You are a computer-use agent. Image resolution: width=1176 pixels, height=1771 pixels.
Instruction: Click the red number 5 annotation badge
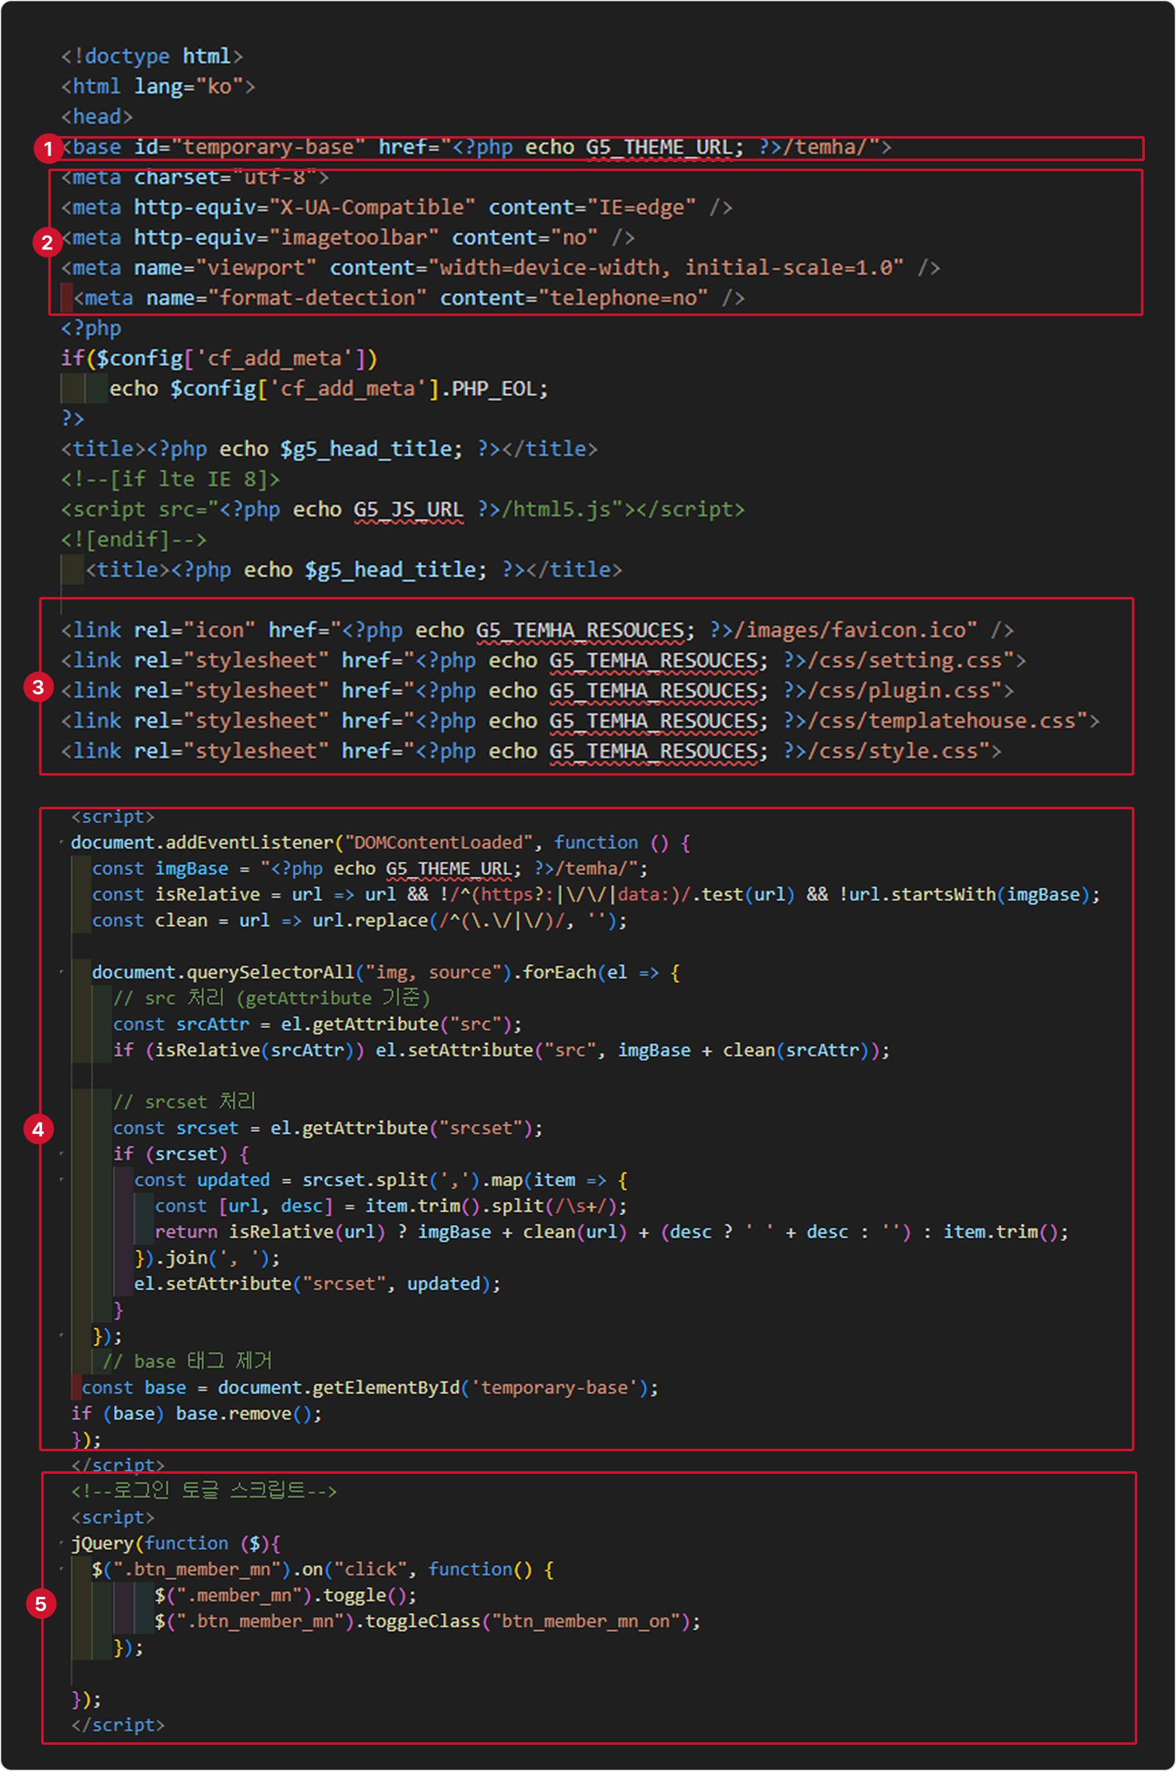(x=41, y=1604)
